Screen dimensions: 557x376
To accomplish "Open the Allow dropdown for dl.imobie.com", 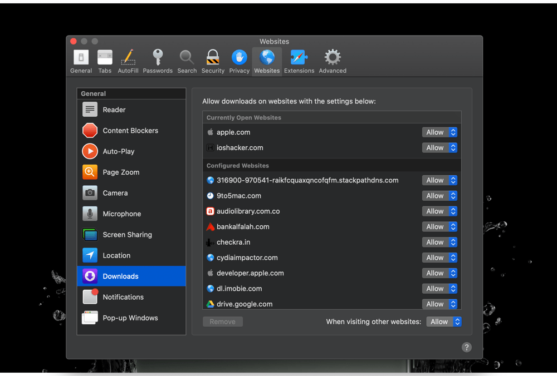I will point(440,289).
